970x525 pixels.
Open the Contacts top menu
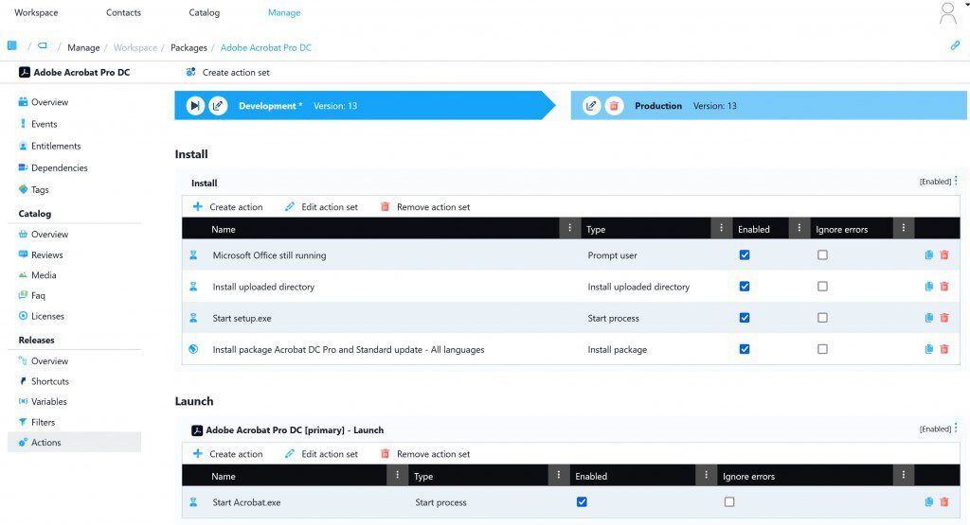click(123, 12)
